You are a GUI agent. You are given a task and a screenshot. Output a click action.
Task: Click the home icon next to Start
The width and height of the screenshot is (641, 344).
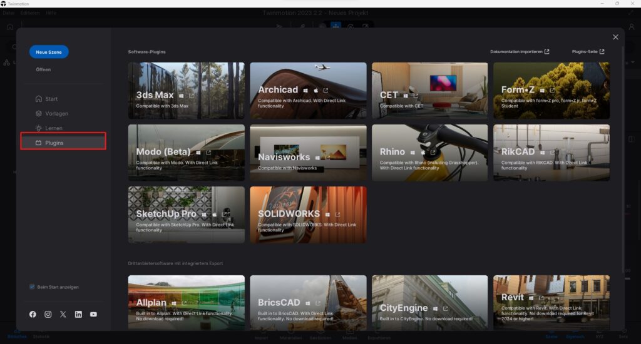(38, 99)
